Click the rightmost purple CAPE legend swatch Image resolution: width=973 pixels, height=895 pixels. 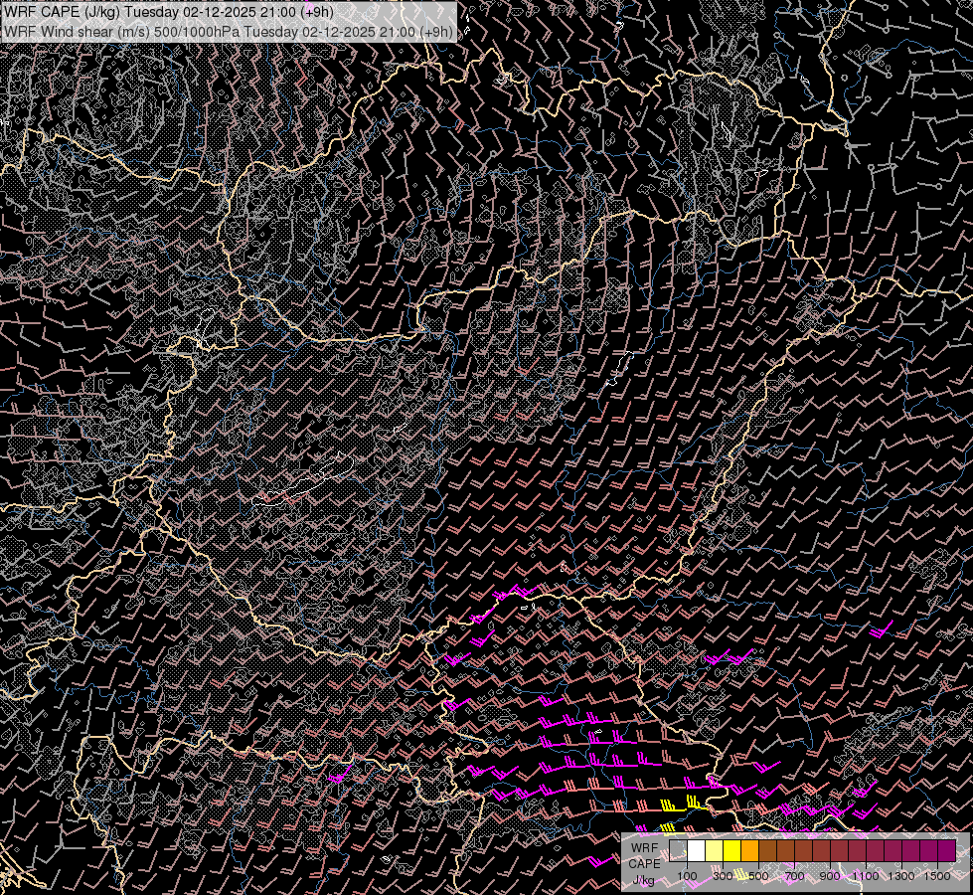point(947,850)
